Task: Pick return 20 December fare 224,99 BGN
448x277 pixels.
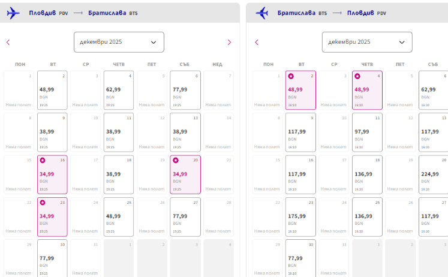Action: 433,174
